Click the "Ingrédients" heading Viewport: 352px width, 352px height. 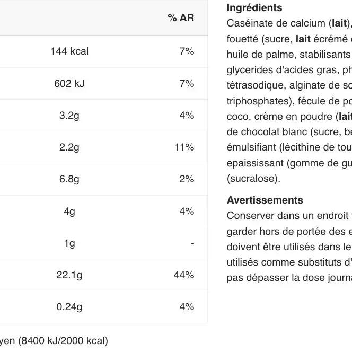click(x=254, y=8)
